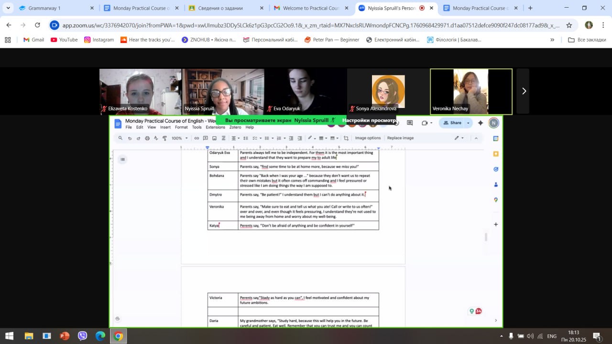Open a new browser tab
Image resolution: width=612 pixels, height=344 pixels.
click(530, 8)
